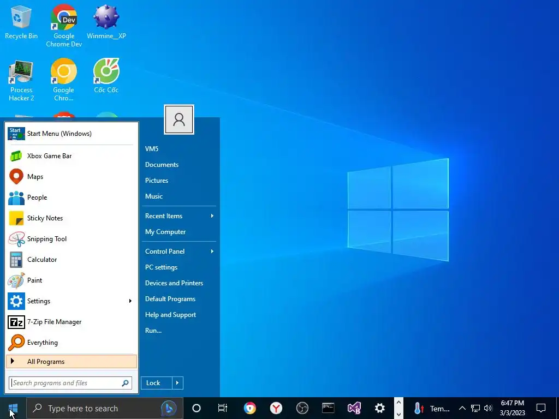Open Chrome icon on taskbar
This screenshot has height=419, width=559.
coord(250,408)
